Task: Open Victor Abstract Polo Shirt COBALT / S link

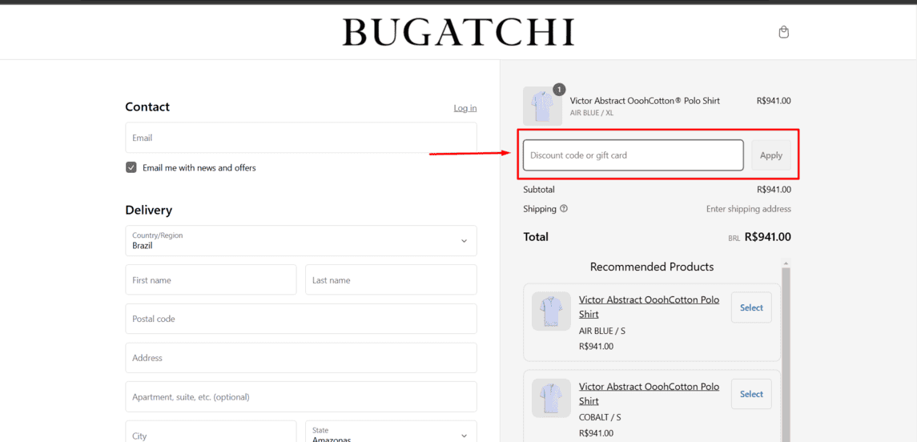Action: pyautogui.click(x=650, y=394)
